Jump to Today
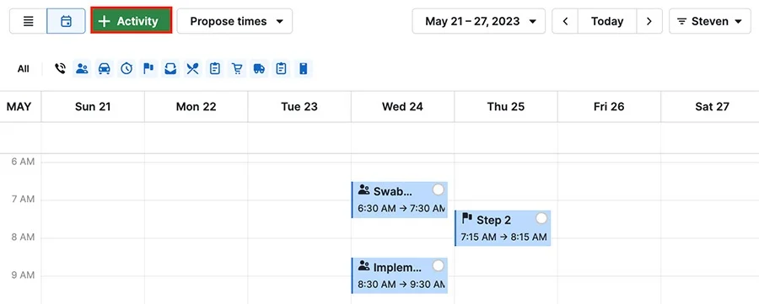Viewport: 759px width, 304px height. pos(607,21)
